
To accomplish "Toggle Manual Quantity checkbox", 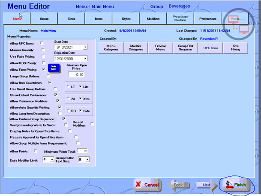I will [43, 50].
